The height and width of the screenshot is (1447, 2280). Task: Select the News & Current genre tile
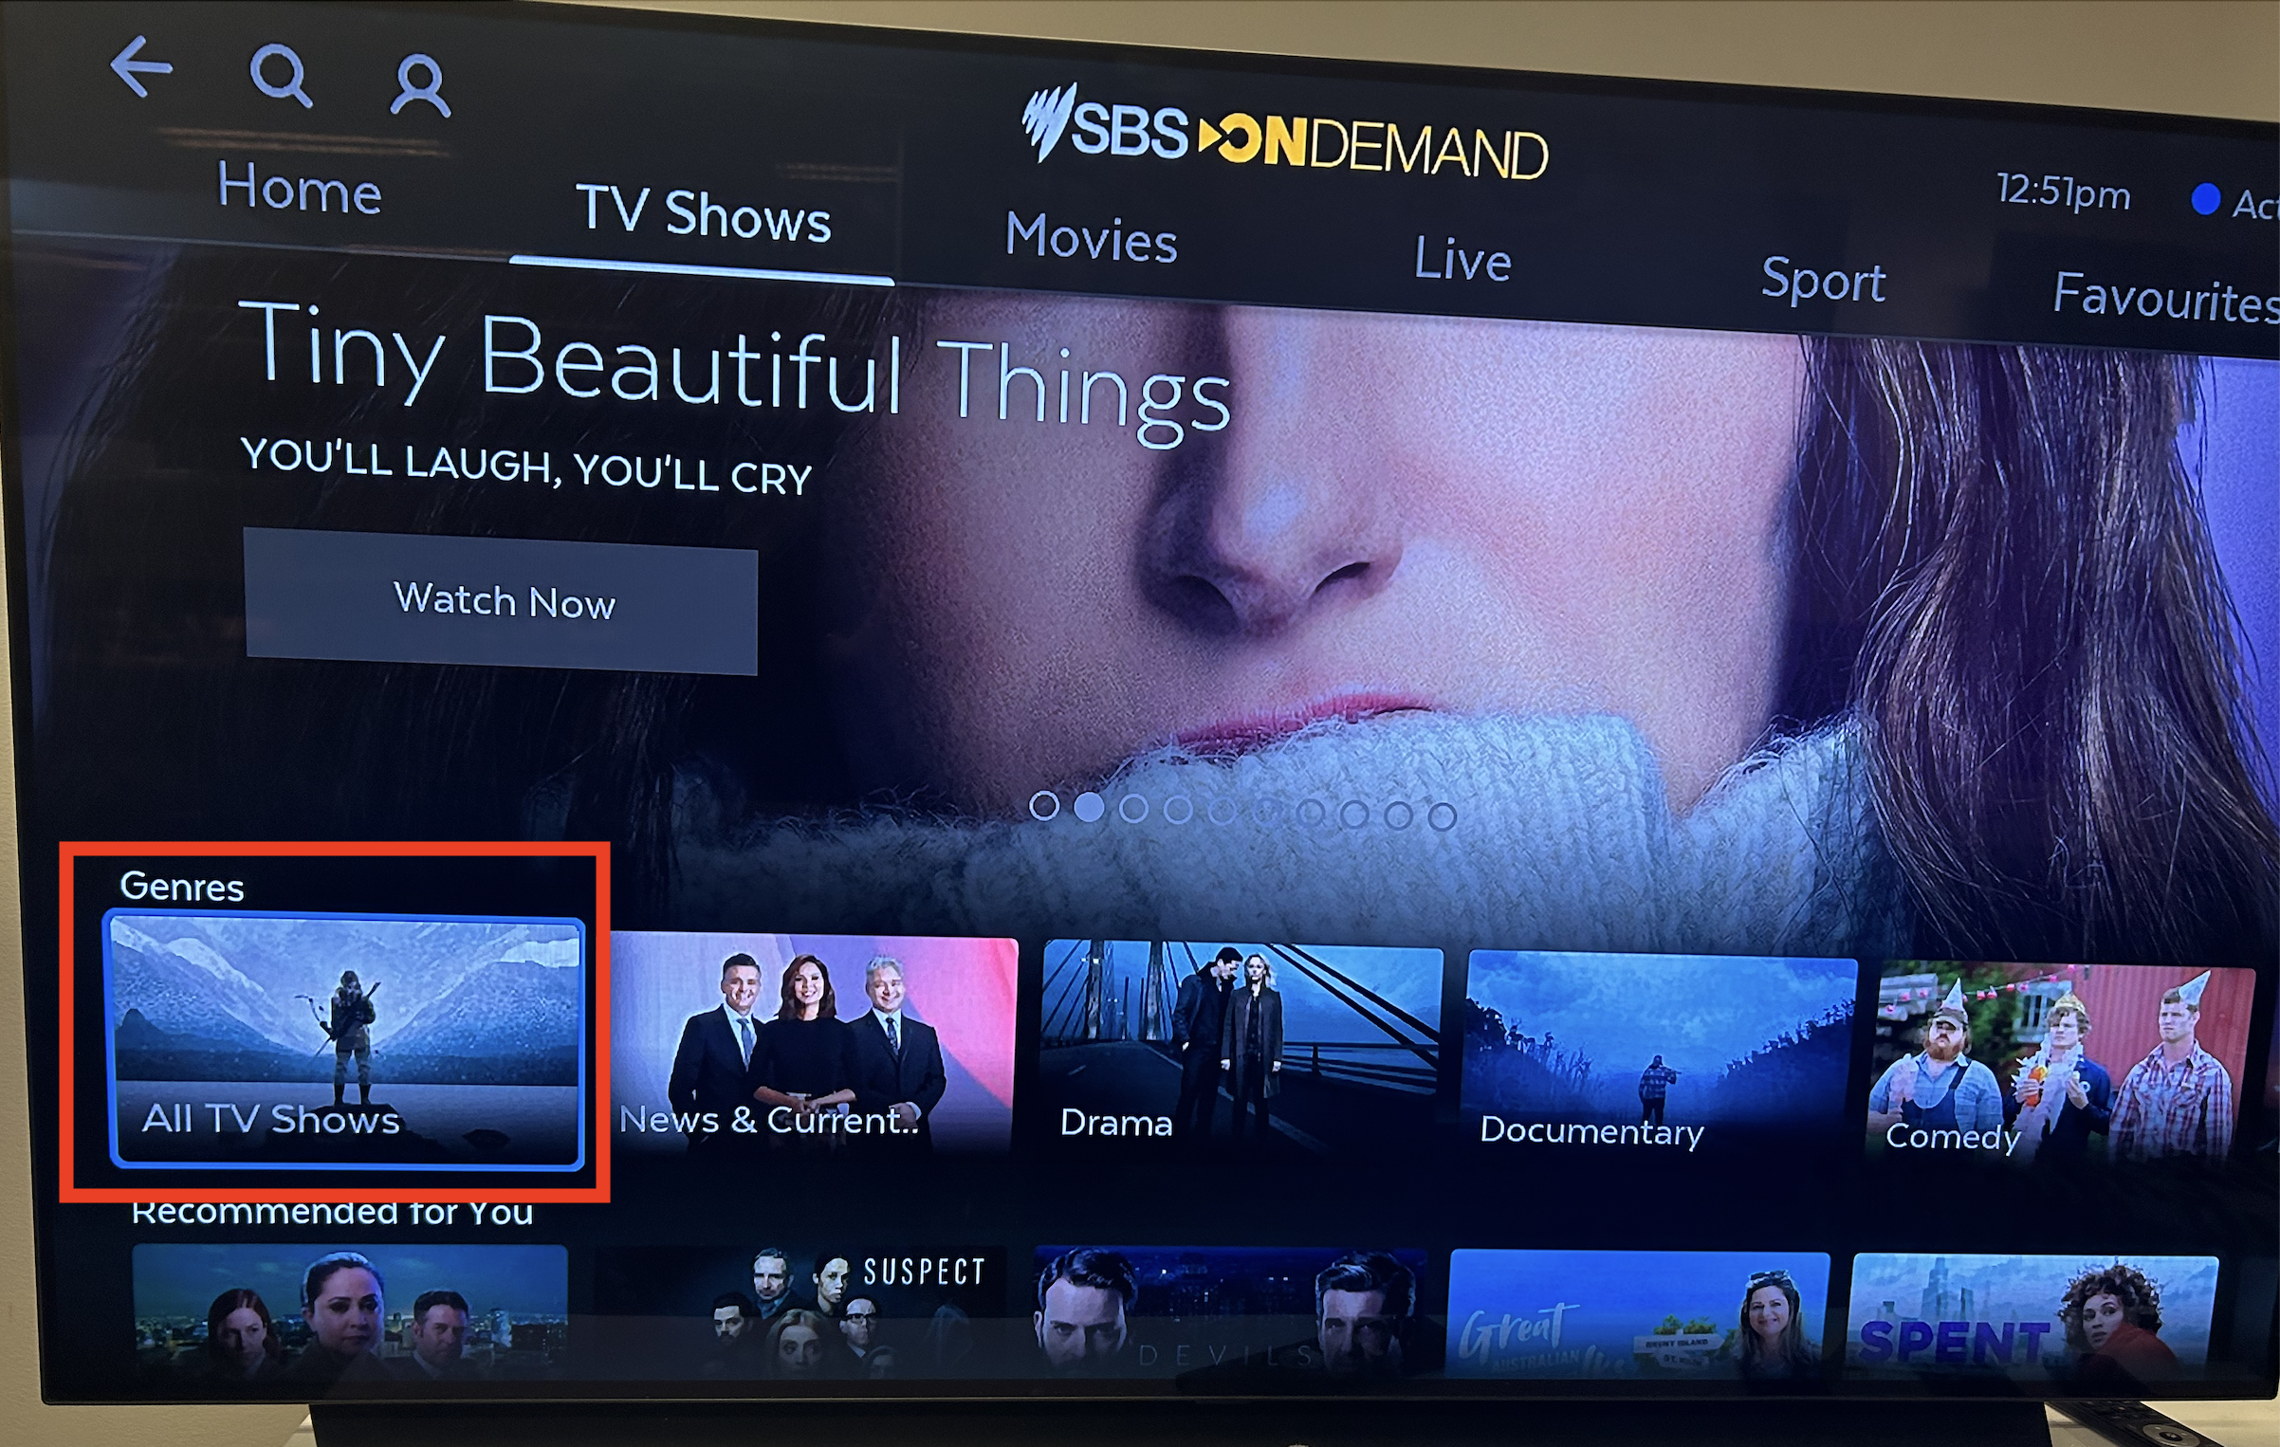click(x=813, y=1045)
